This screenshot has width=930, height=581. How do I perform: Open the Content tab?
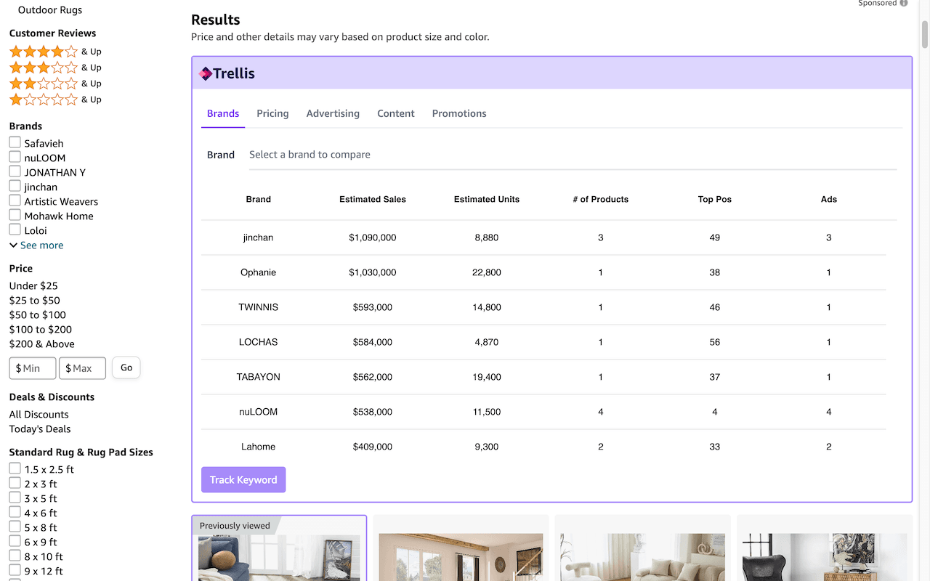coord(396,113)
